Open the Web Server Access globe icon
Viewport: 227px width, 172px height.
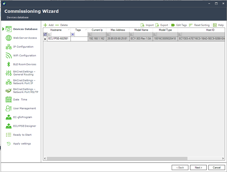coord(9,38)
